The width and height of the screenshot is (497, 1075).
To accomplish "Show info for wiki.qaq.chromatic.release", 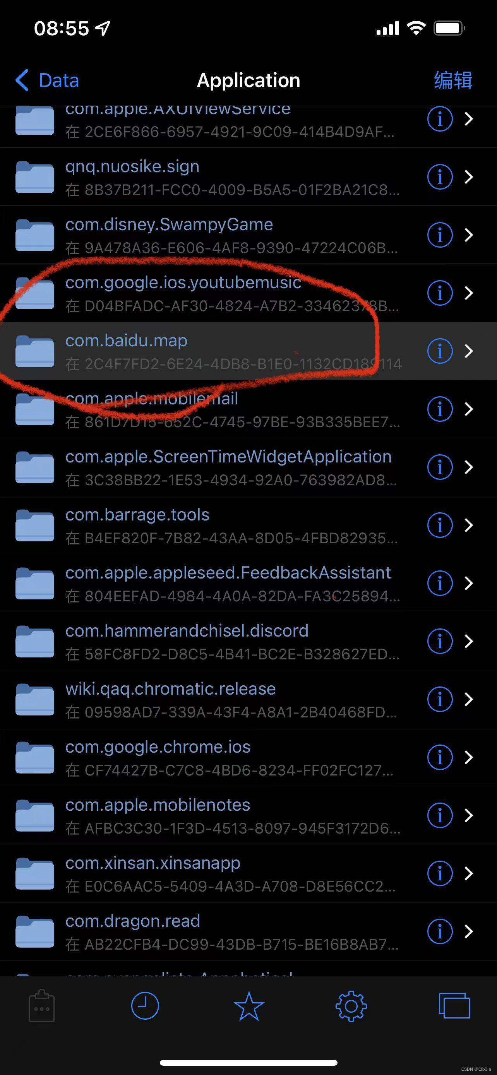I will [x=440, y=699].
